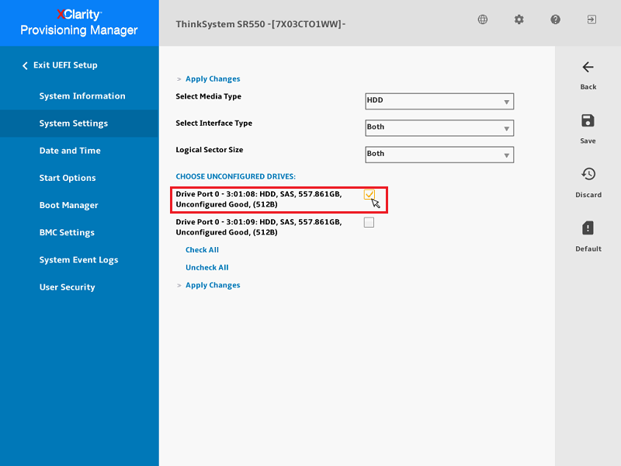This screenshot has width=621, height=466.
Task: Check the drive 3:01:09 checkbox
Action: [369, 223]
